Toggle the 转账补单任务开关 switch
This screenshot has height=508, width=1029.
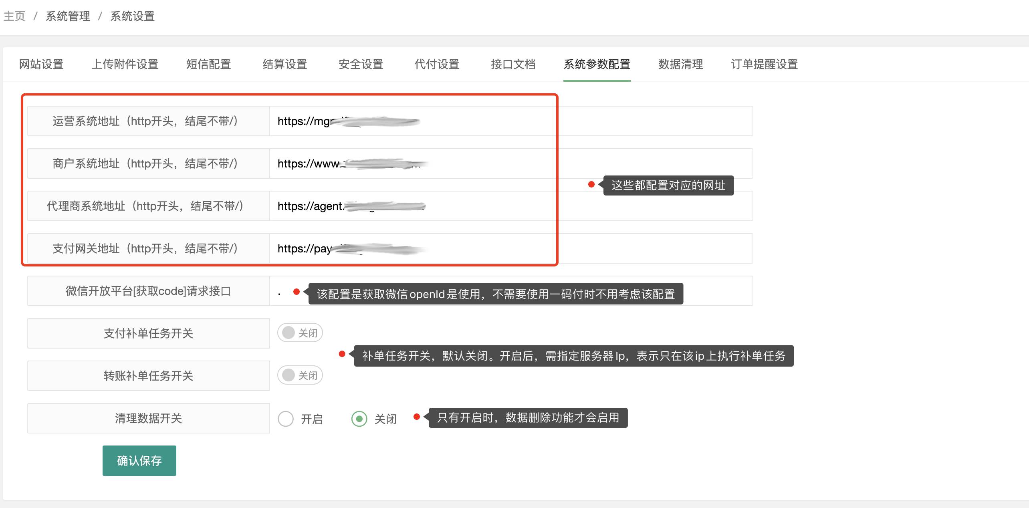click(300, 375)
